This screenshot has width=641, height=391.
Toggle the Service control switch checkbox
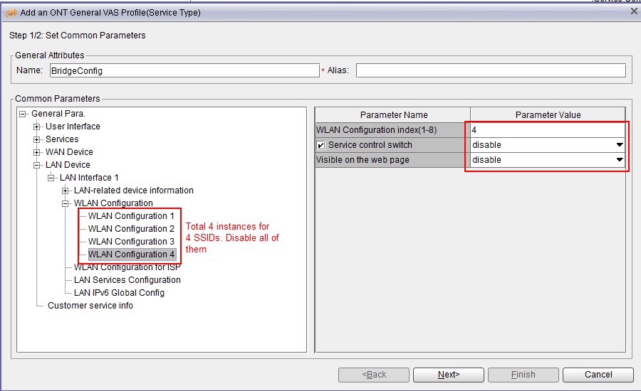click(x=321, y=145)
